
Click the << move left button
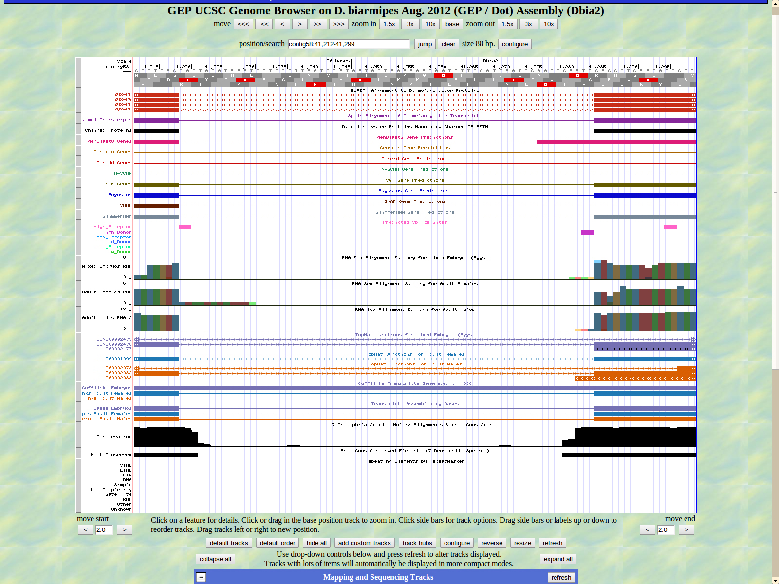tap(264, 24)
